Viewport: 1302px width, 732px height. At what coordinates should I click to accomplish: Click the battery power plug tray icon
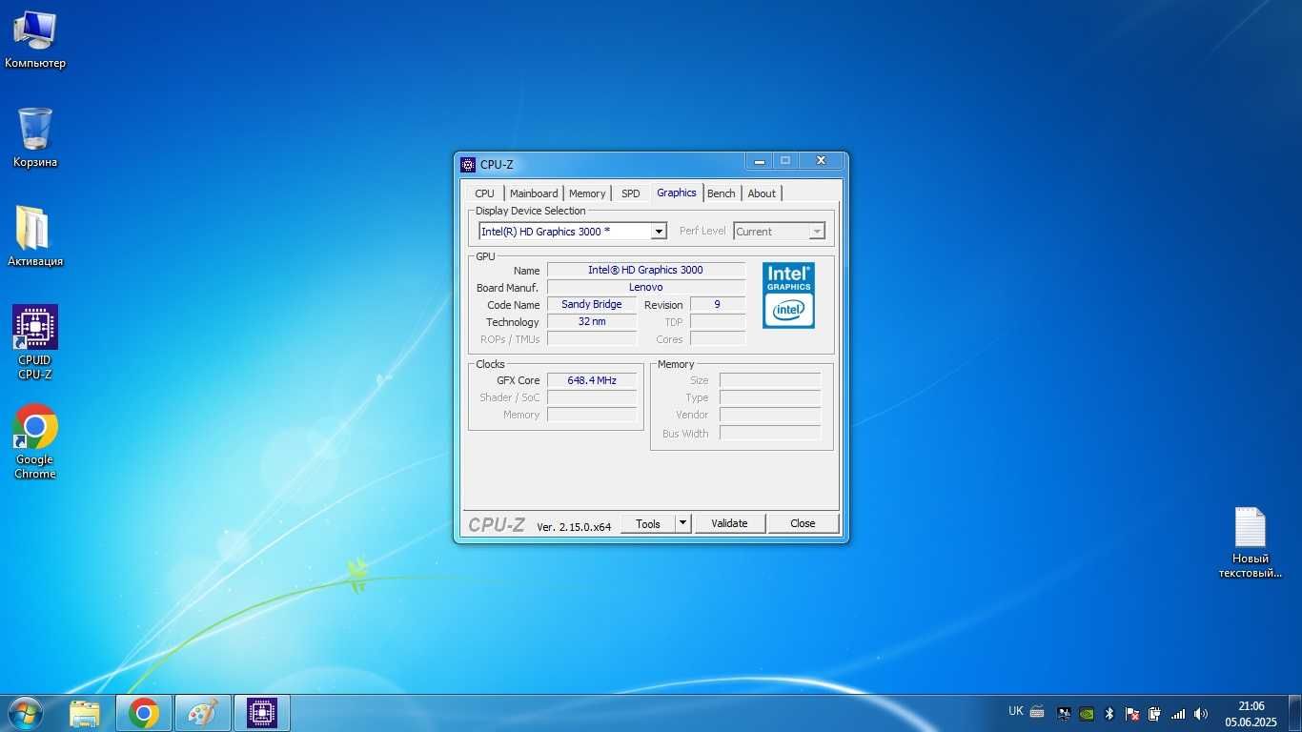pos(1154,713)
